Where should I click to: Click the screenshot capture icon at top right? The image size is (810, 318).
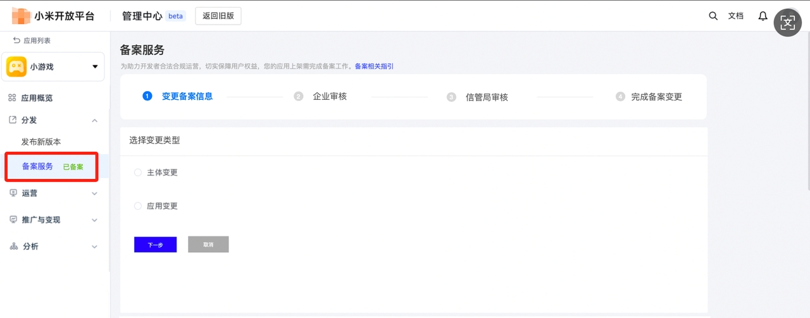[787, 23]
